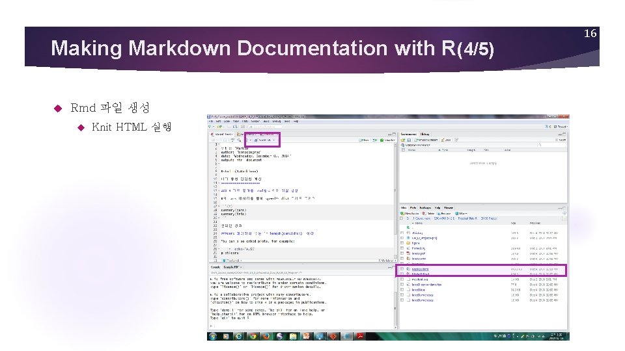Screen dimensions: 625x351
Task: Click the Knit HTML button in editor toolbar
Action: point(263,140)
